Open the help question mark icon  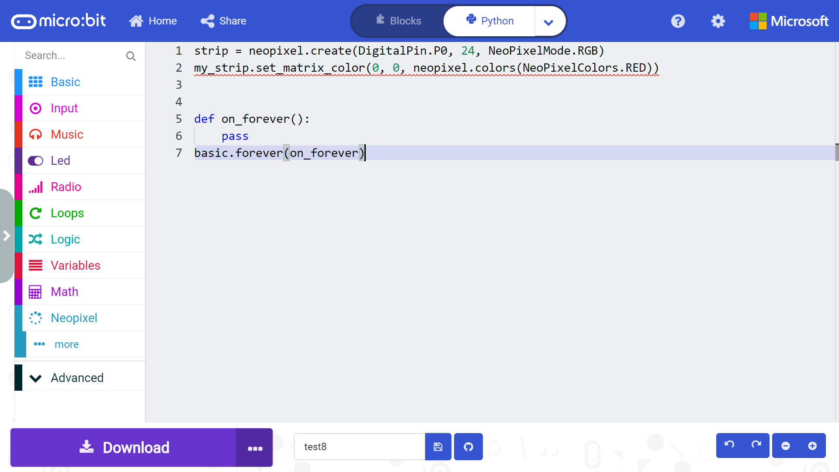(x=678, y=21)
